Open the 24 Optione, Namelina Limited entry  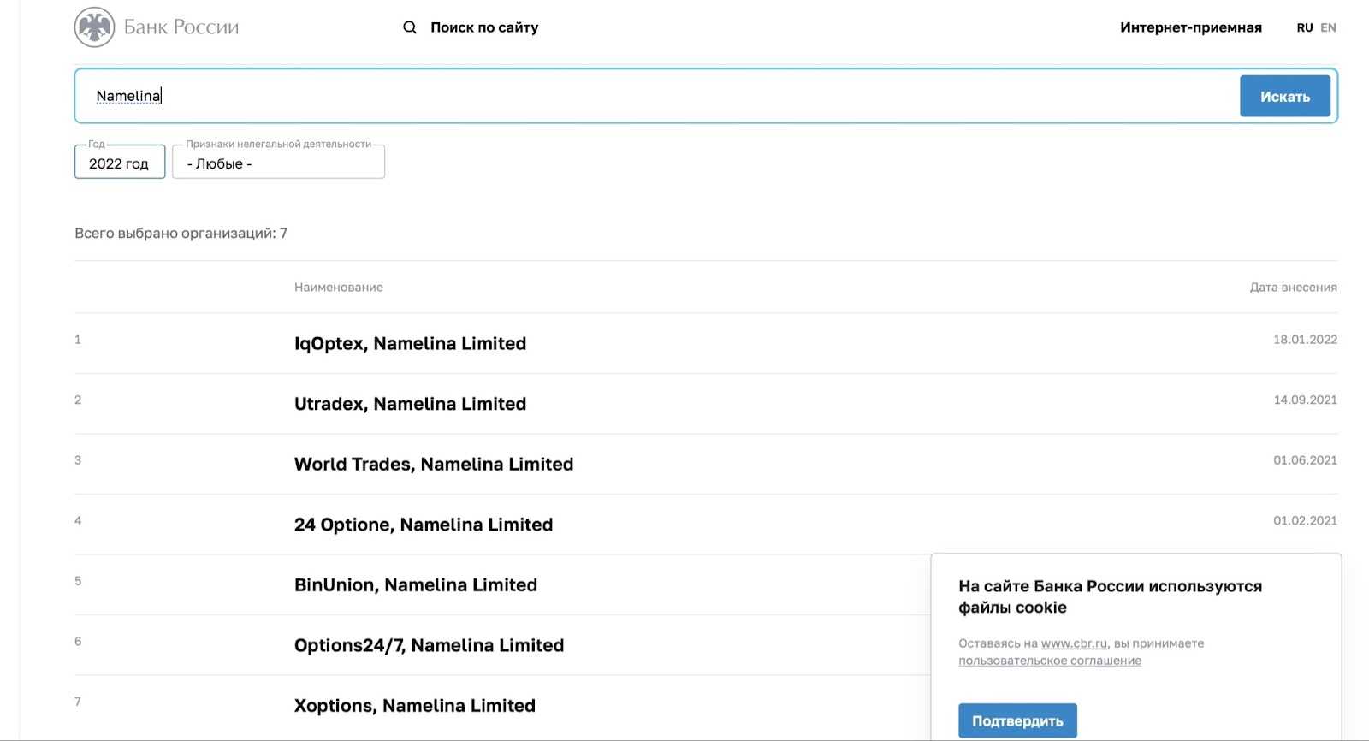(x=423, y=525)
